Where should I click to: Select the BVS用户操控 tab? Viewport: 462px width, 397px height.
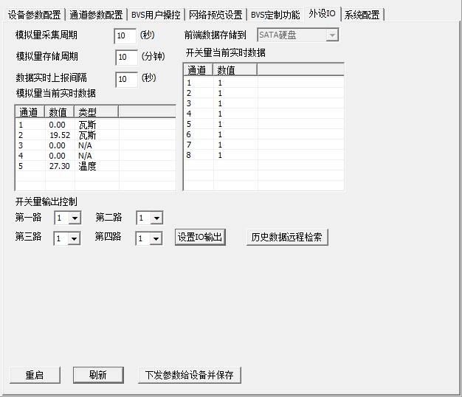pyautogui.click(x=155, y=14)
